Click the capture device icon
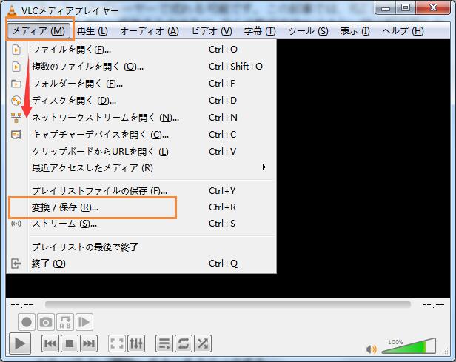Image resolution: width=456 pixels, height=362 pixels. [16, 135]
